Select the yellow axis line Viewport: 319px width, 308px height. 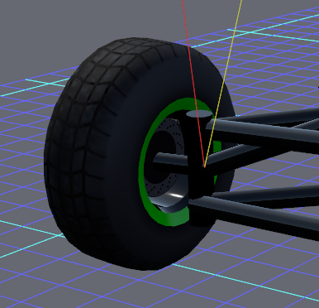coord(223,83)
